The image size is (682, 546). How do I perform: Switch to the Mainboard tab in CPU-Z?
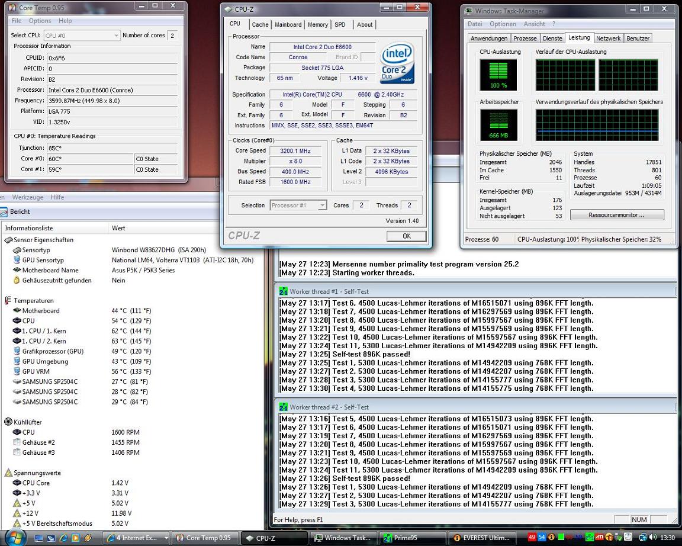pos(288,24)
